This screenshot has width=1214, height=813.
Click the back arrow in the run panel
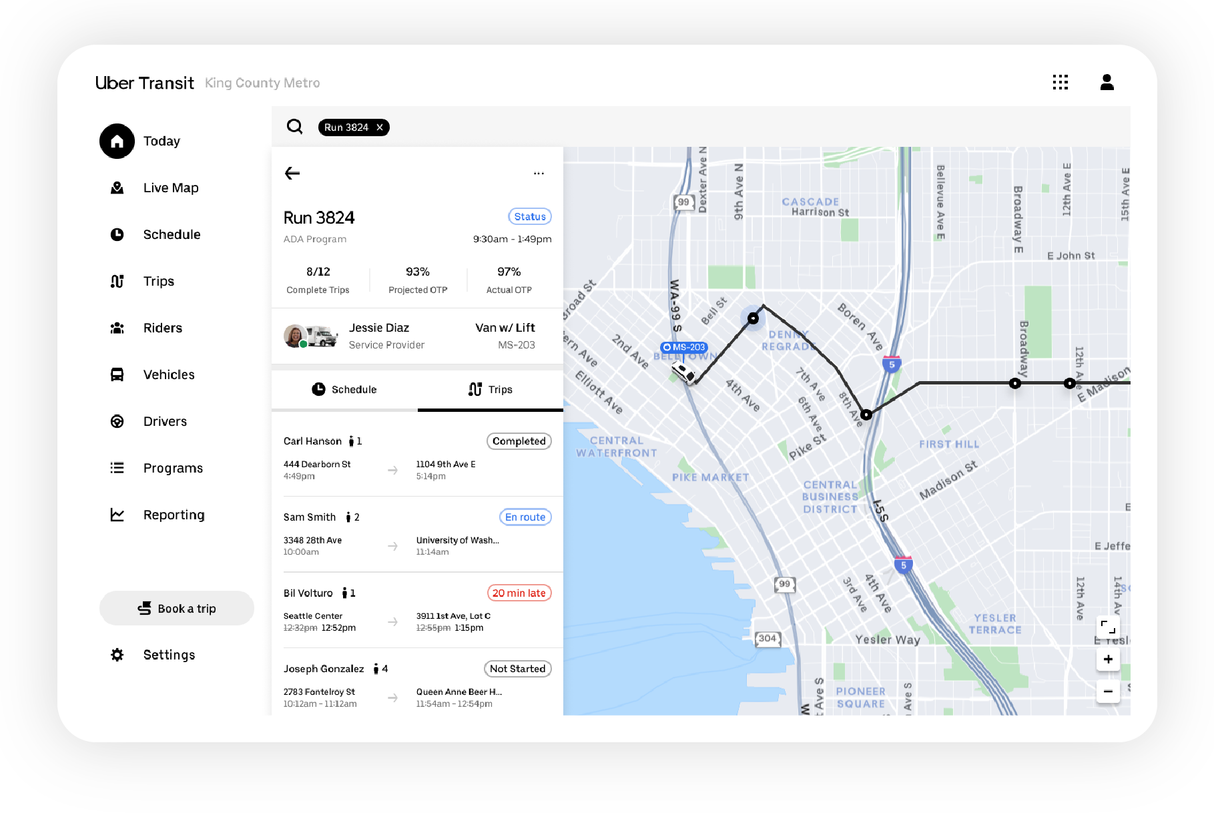pos(292,173)
